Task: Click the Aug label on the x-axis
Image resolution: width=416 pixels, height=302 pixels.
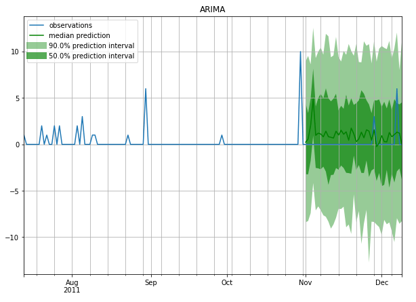Action: click(x=72, y=282)
